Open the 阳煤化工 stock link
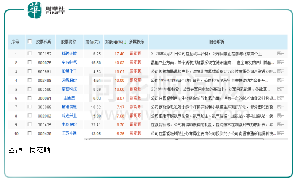 coord(69,71)
